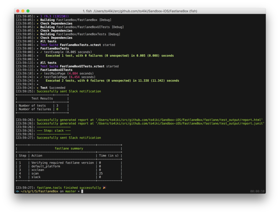This screenshot has height=214, width=280.
Task: Click the 'Action' column header
Action: pos(37,156)
